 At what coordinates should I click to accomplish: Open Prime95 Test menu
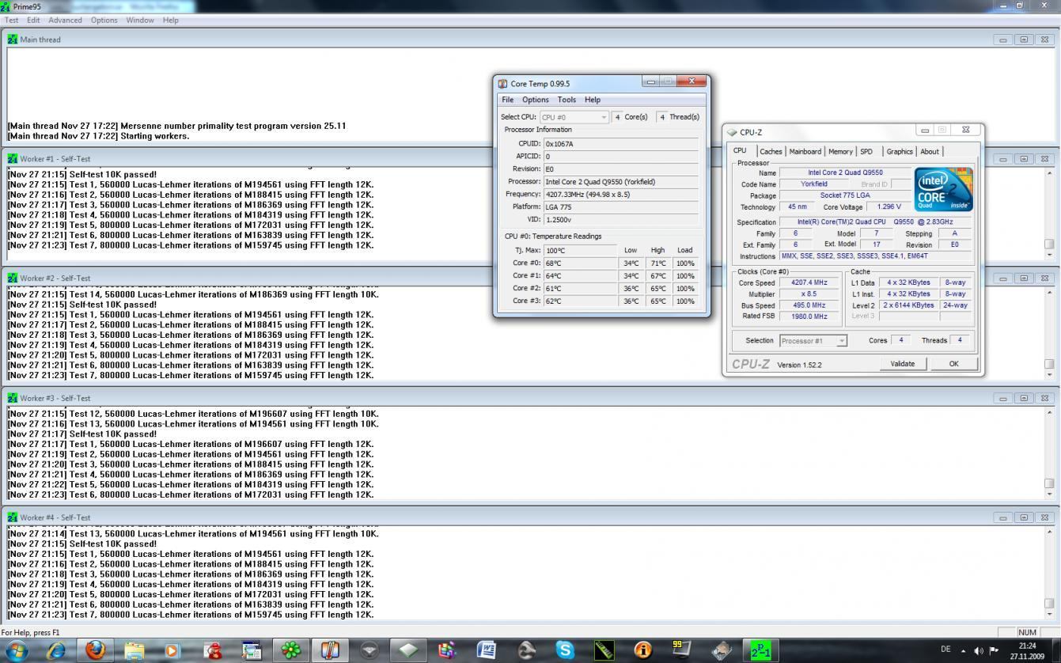tap(11, 20)
